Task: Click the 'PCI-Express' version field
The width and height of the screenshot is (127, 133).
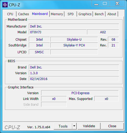Action: coord(80,93)
